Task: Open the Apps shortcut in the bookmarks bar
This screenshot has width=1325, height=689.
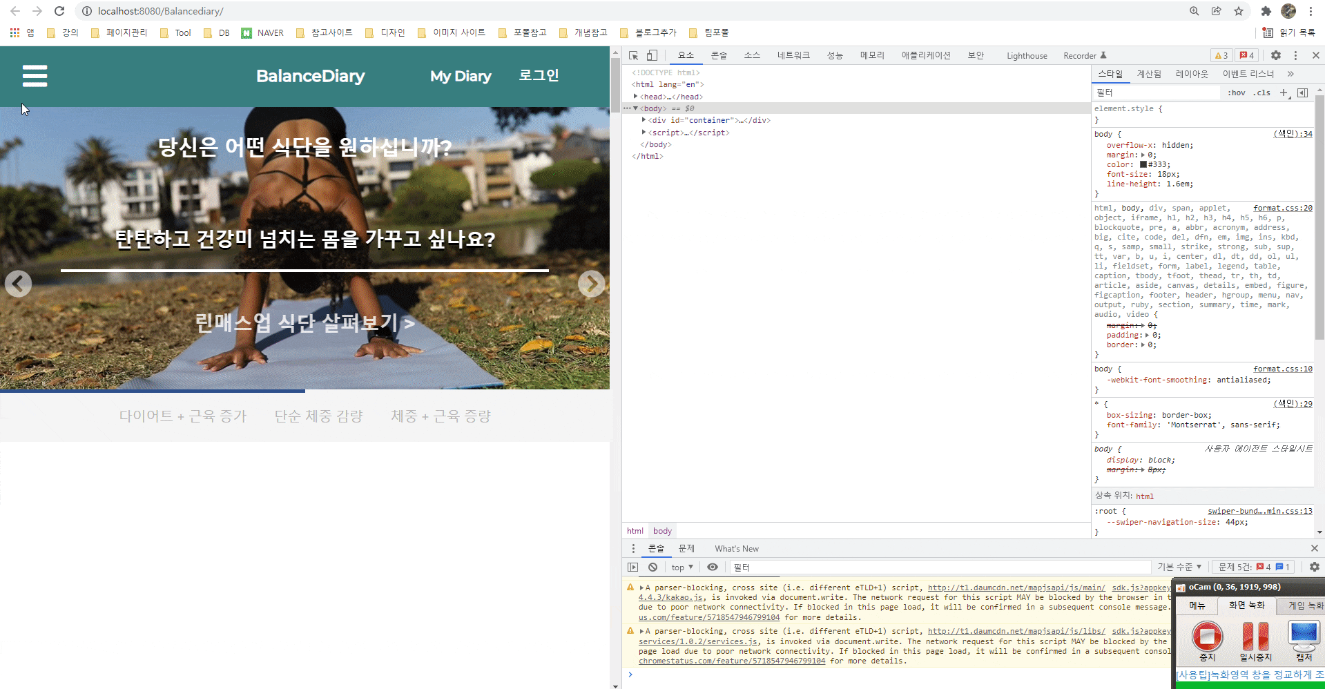Action: click(21, 32)
